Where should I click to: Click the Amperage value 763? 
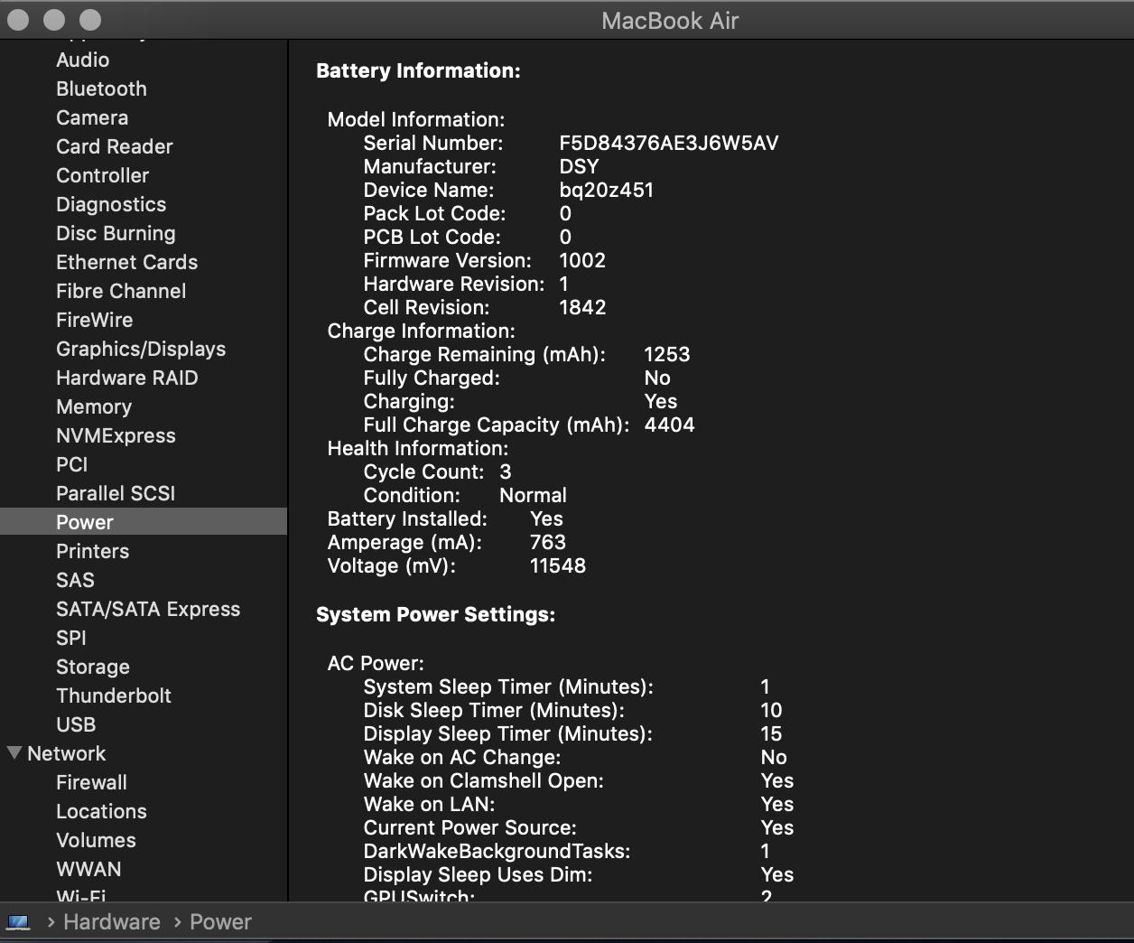pyautogui.click(x=548, y=542)
